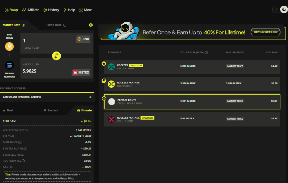Click the Private mode tips box
This screenshot has width=288, height=183.
tap(47, 176)
